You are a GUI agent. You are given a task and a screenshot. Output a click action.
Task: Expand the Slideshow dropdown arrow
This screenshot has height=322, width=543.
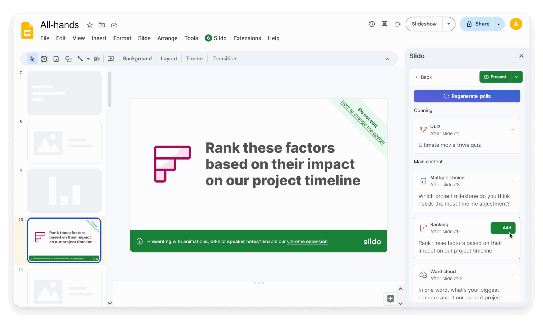click(449, 24)
